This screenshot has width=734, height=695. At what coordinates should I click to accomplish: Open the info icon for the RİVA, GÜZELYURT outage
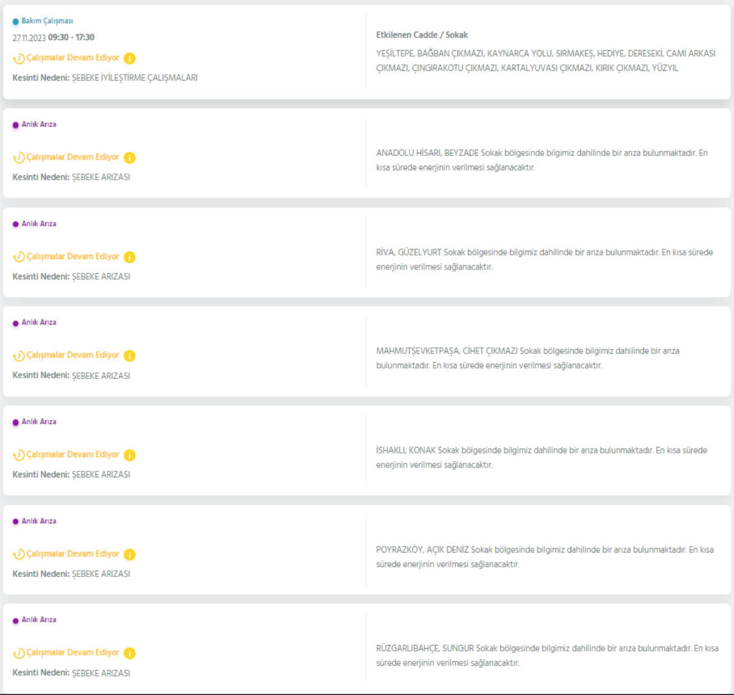[130, 257]
